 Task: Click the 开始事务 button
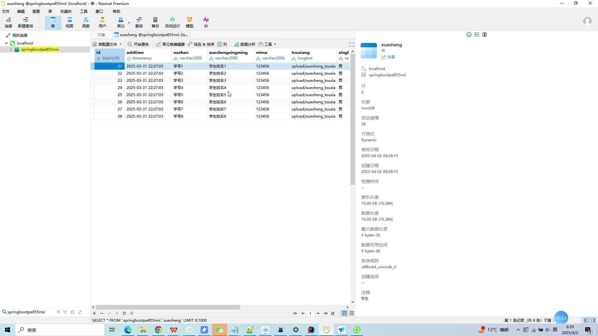(138, 44)
